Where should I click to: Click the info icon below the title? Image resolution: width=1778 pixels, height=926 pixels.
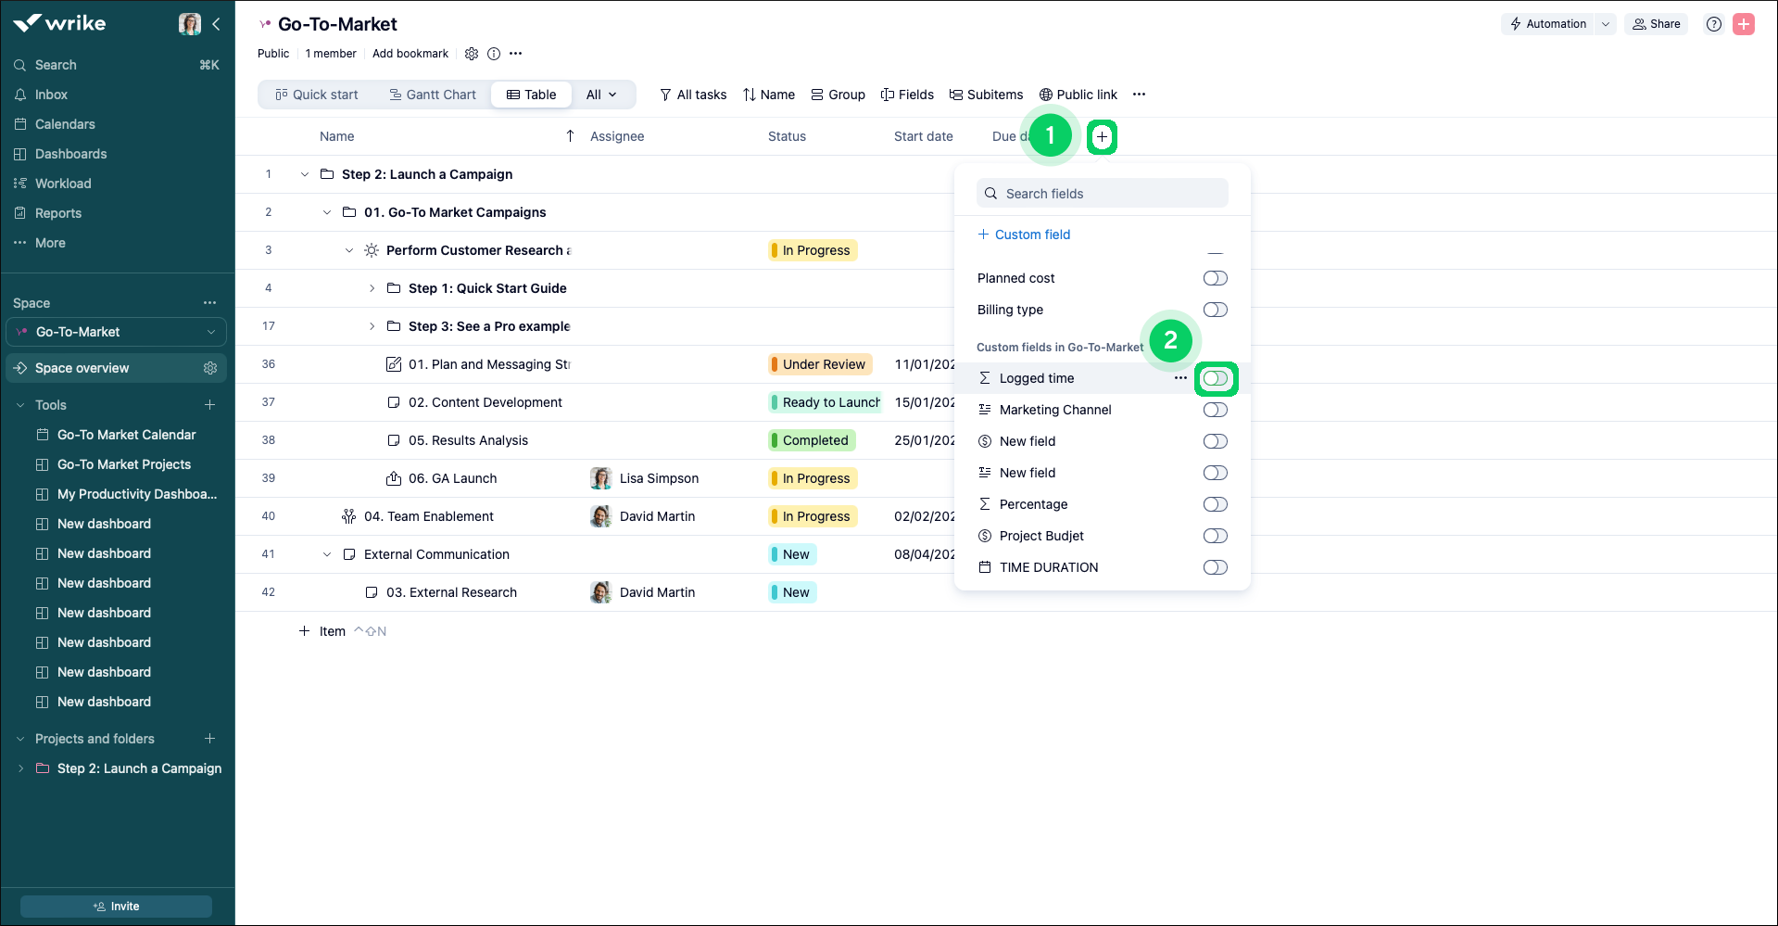coord(494,54)
